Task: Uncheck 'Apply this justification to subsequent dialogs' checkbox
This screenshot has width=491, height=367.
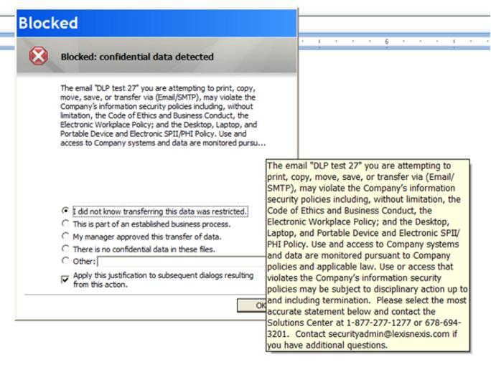Action: (66, 280)
